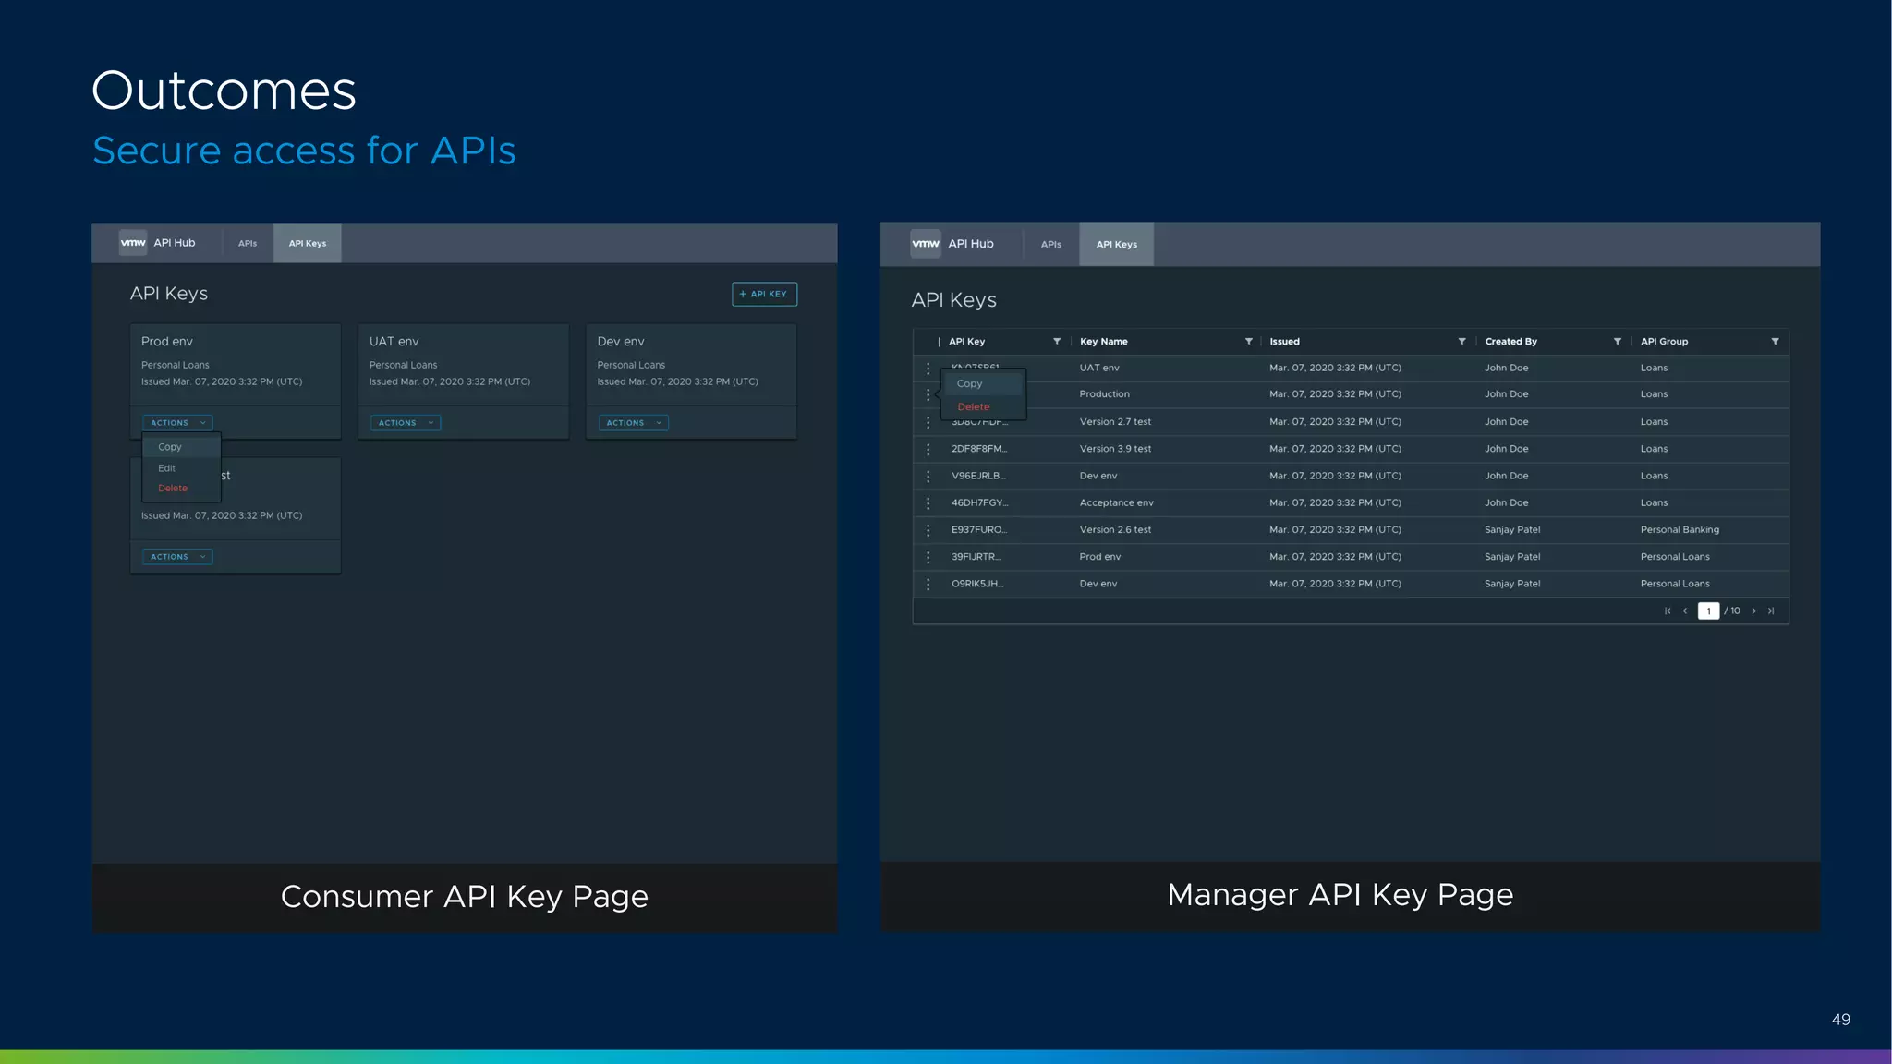Select API Keys tab in Manager page
Screen dimensions: 1892x1064
click(x=1117, y=245)
